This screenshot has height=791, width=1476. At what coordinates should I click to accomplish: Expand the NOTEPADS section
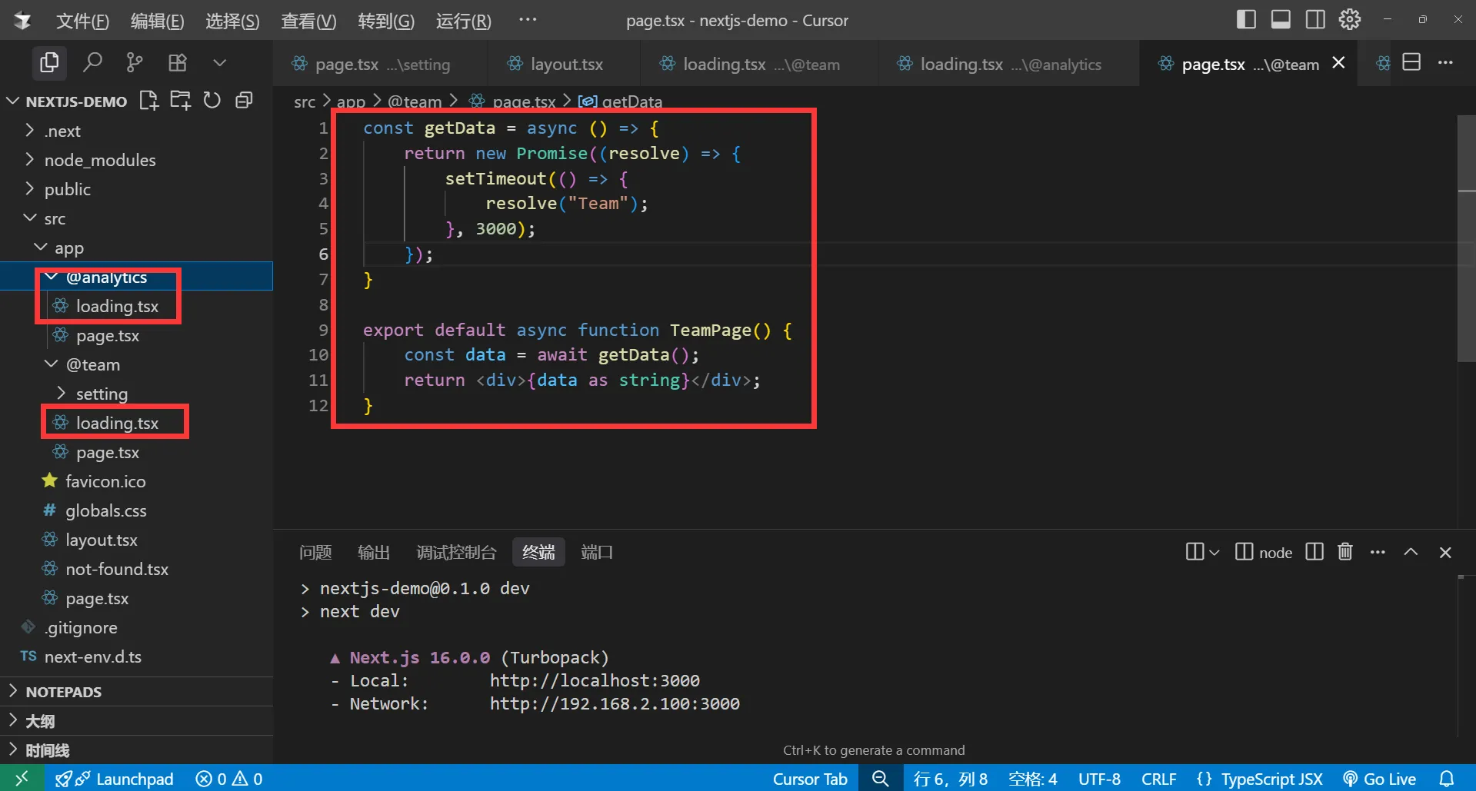point(63,692)
